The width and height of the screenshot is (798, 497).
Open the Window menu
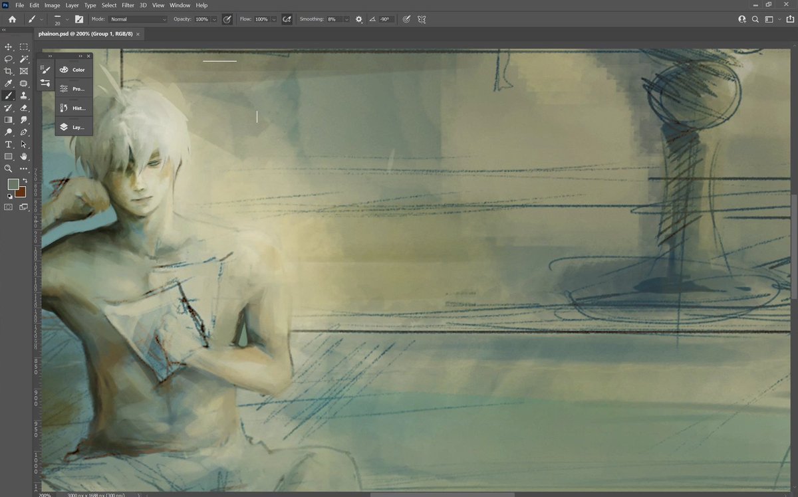tap(180, 5)
